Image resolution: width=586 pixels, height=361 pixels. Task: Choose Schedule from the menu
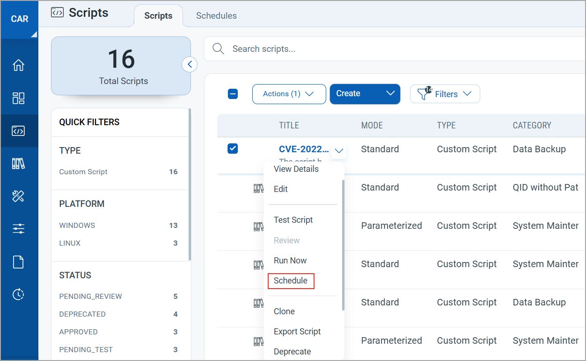coord(291,281)
